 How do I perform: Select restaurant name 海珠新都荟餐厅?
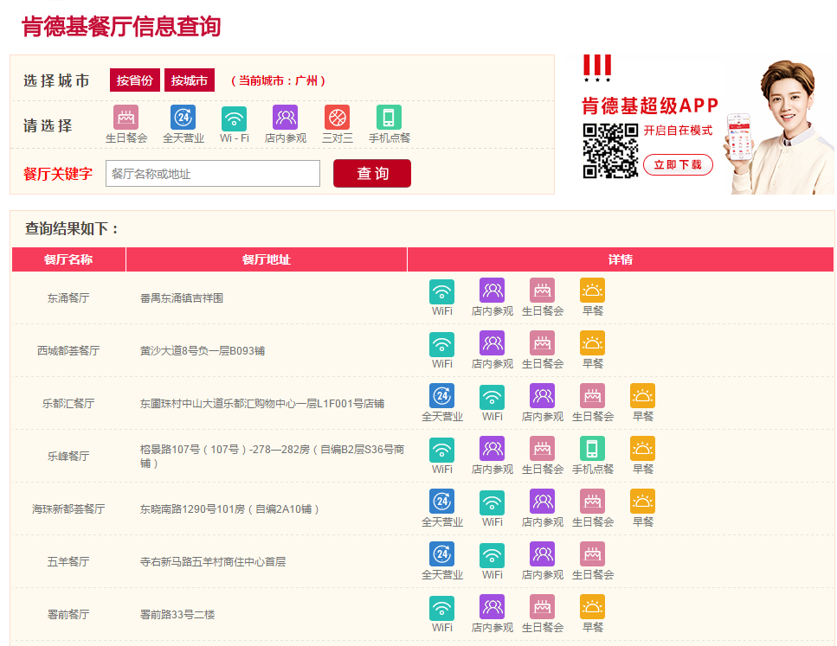pos(68,509)
